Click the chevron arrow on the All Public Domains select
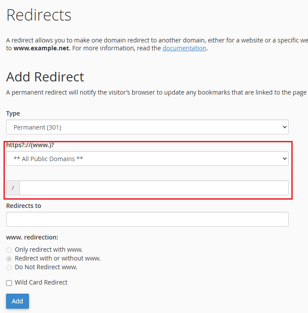The image size is (308, 313). pos(285,158)
